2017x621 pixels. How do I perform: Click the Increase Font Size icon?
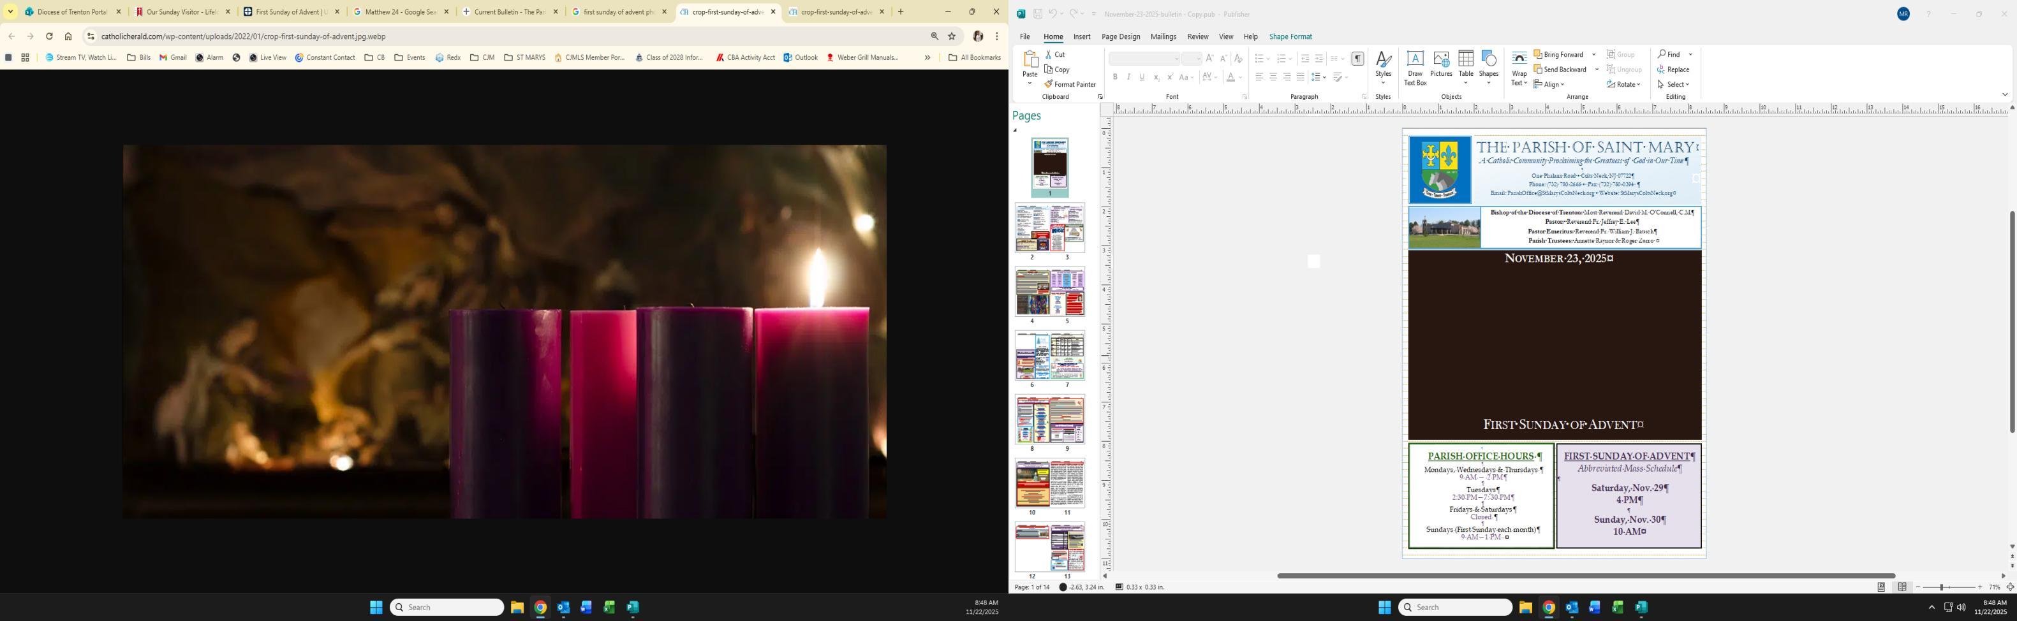coord(1209,59)
